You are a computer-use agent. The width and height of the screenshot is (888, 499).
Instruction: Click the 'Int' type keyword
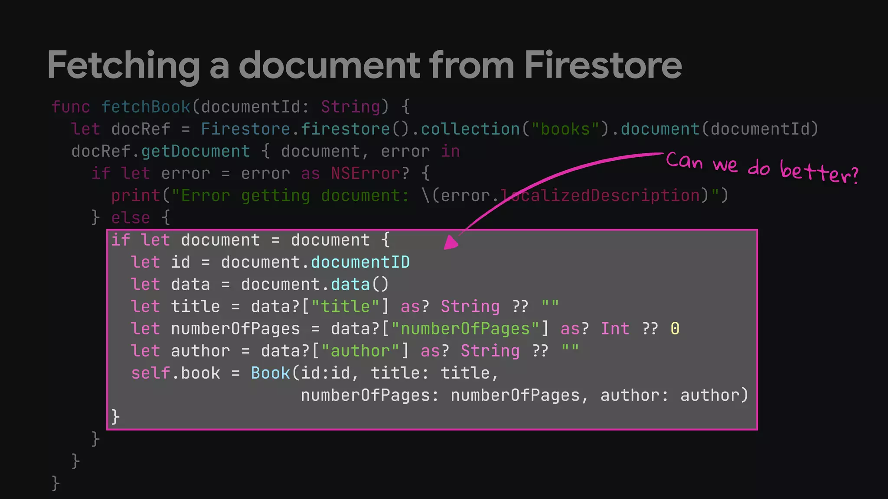click(x=615, y=328)
